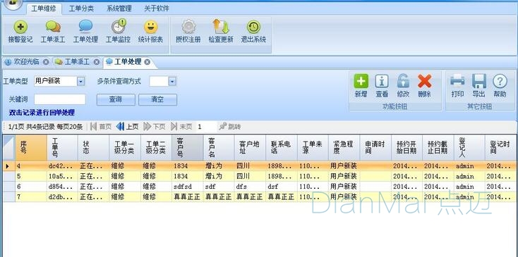
Task: Click the 打印 printer icon
Action: click(x=457, y=85)
